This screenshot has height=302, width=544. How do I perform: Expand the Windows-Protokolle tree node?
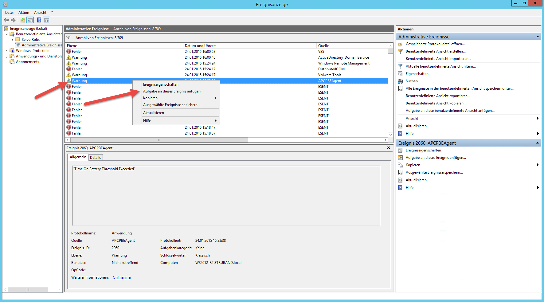pyautogui.click(x=6, y=51)
